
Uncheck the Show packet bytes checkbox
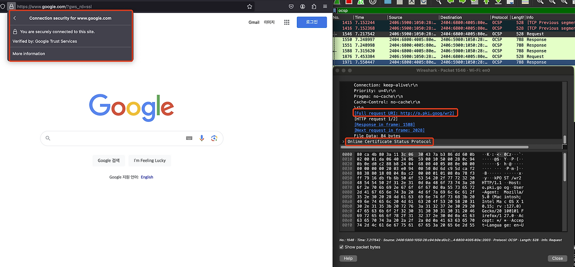tap(341, 247)
